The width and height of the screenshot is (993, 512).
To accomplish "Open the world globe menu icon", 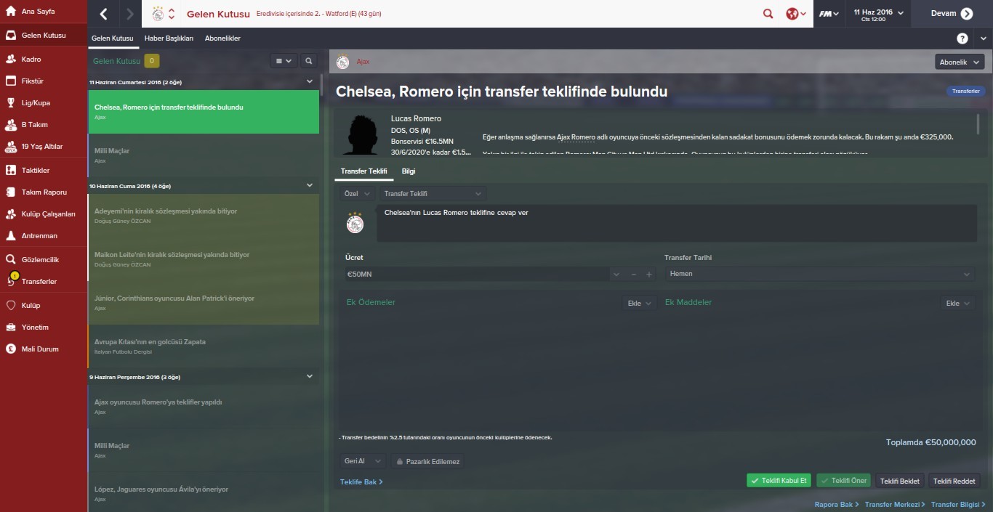I will point(797,14).
